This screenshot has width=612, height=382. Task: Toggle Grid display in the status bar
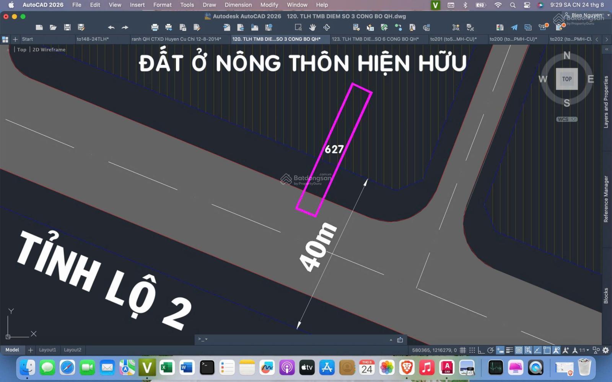point(463,350)
